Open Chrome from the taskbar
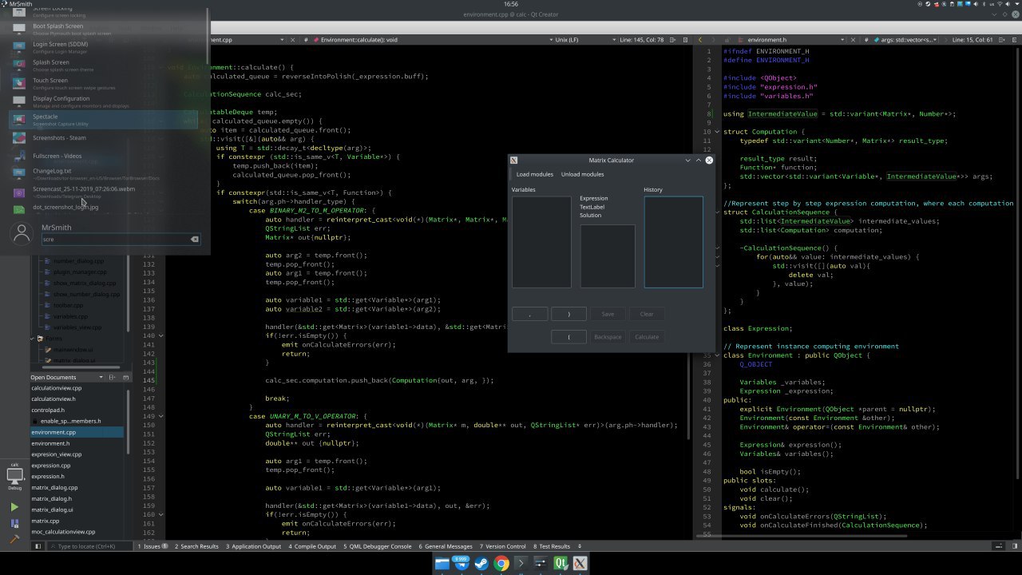This screenshot has width=1022, height=575. (501, 564)
